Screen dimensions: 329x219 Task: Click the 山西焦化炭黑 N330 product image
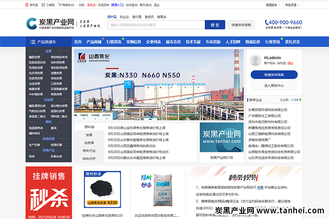click(102, 189)
